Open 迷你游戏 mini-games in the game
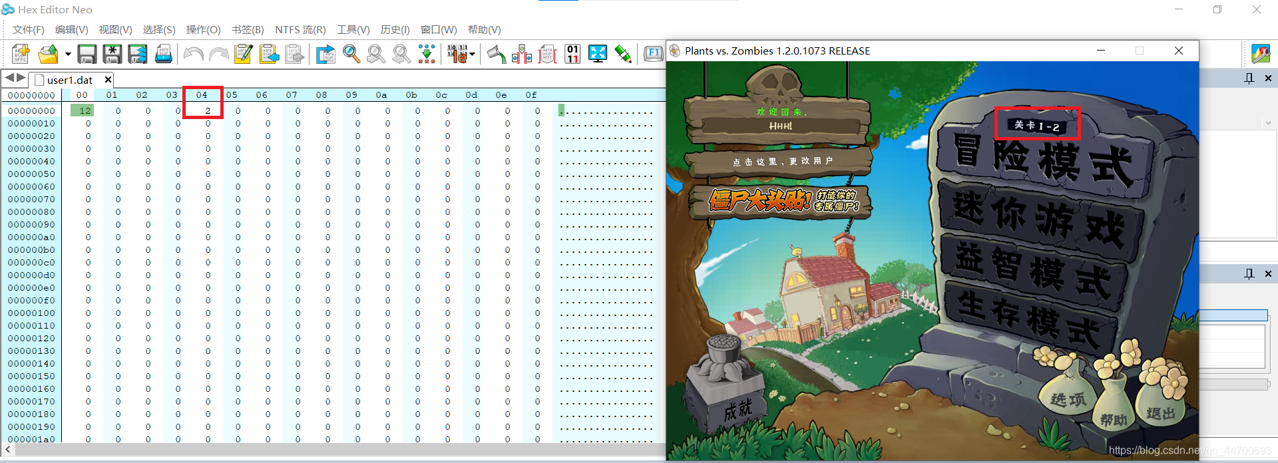This screenshot has height=463, width=1278. [1042, 222]
